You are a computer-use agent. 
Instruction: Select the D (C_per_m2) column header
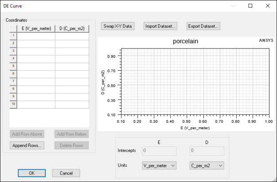coord(72,29)
